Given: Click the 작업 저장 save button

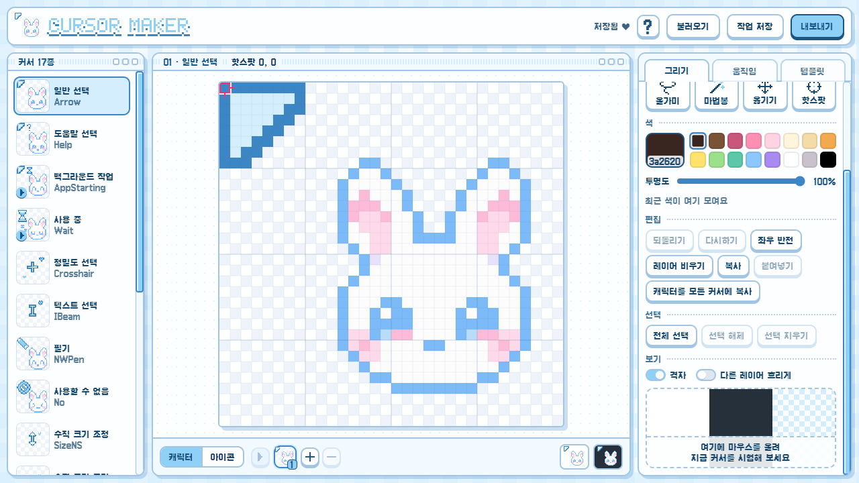Looking at the screenshot, I should pos(755,27).
